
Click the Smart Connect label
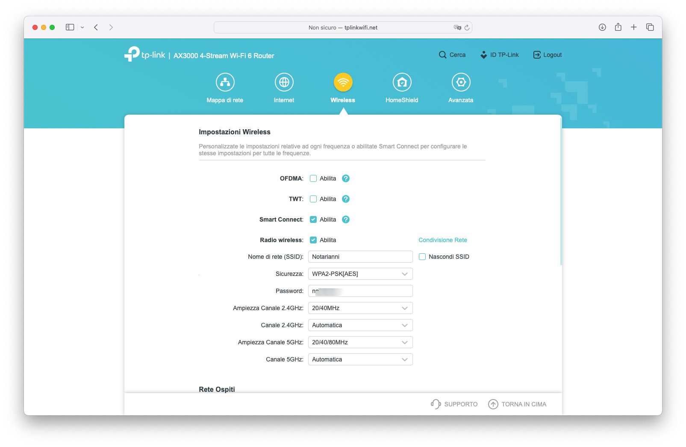(x=281, y=219)
